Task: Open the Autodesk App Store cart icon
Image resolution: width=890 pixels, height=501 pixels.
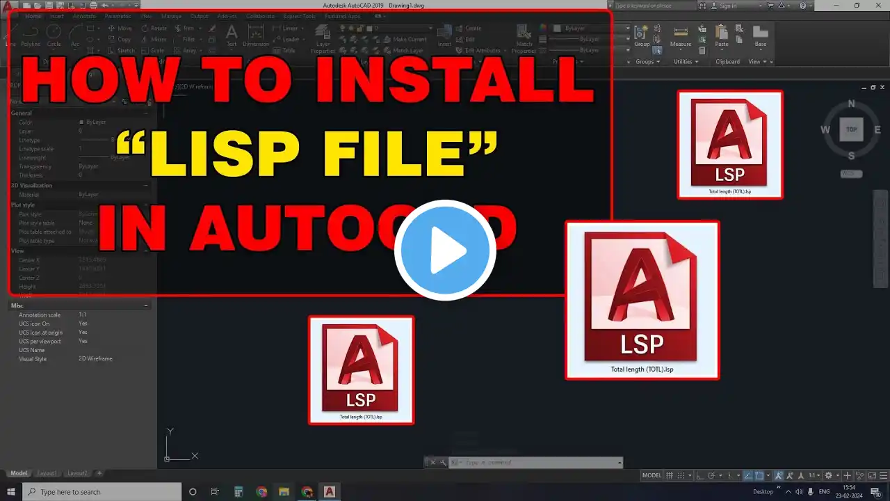Action: click(x=770, y=6)
